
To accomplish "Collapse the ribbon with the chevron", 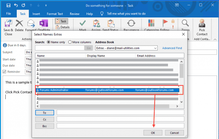I will tap(215, 39).
